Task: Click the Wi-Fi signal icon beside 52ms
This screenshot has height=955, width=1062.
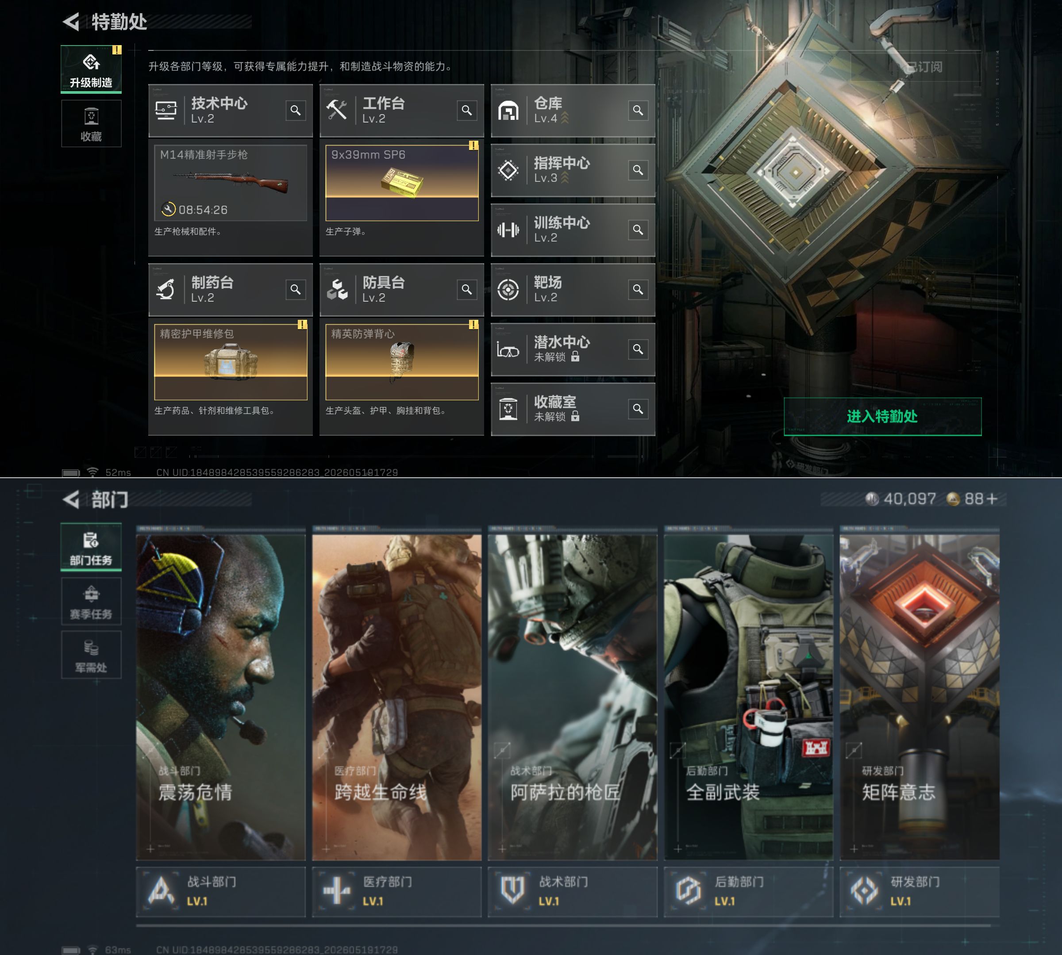Action: (93, 472)
